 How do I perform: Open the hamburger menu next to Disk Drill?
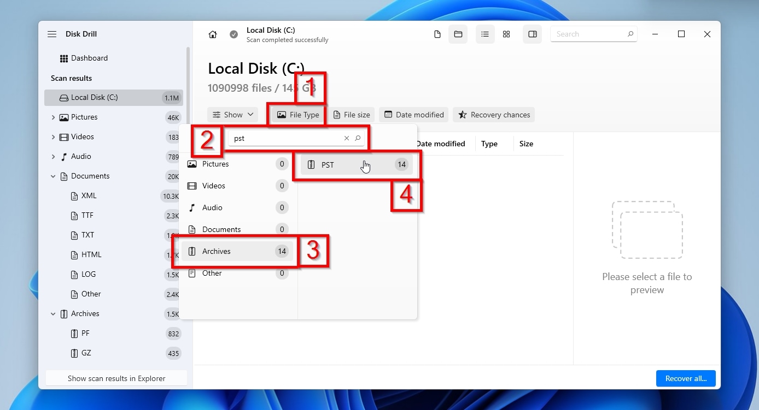tap(52, 34)
